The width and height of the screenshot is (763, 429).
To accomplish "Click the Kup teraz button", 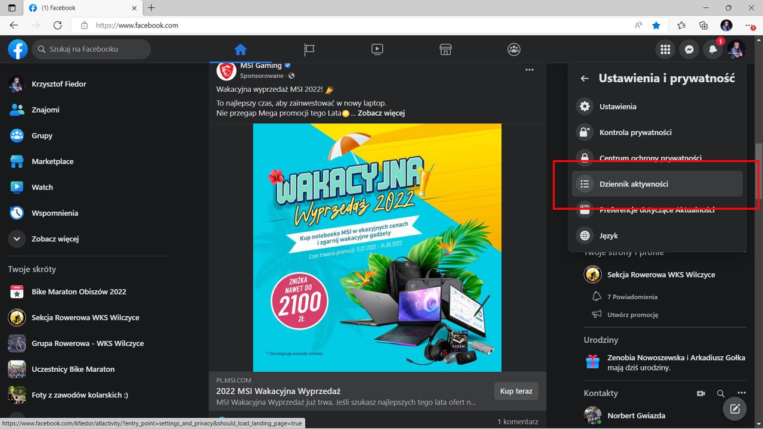I will 516,391.
